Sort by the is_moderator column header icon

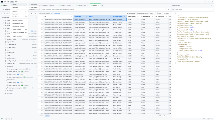click(x=152, y=17)
